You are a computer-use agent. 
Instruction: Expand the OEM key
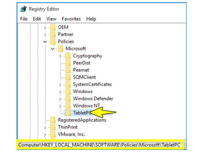45,28
